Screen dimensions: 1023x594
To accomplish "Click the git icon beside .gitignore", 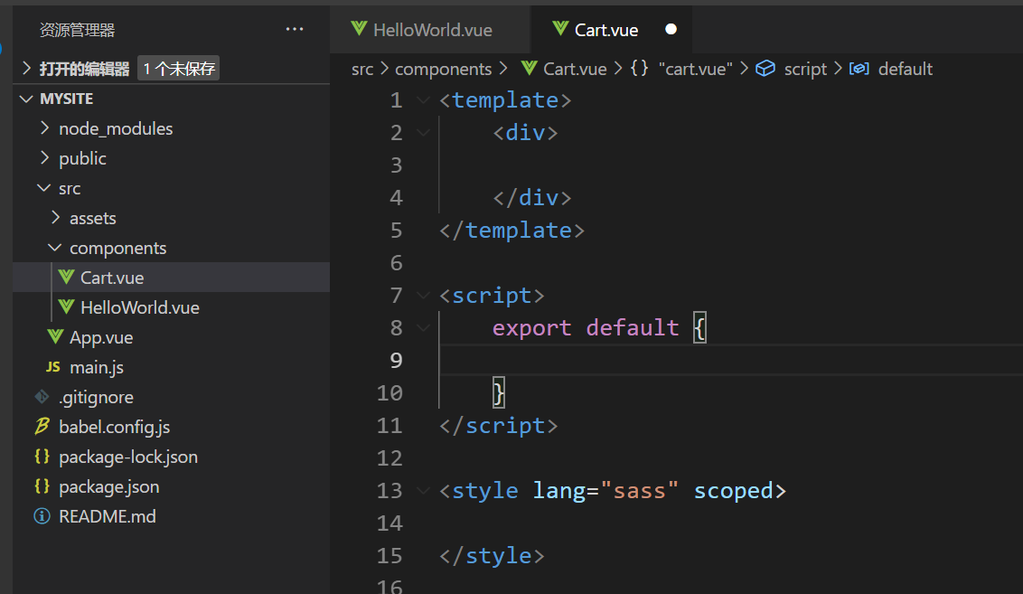I will [x=42, y=397].
